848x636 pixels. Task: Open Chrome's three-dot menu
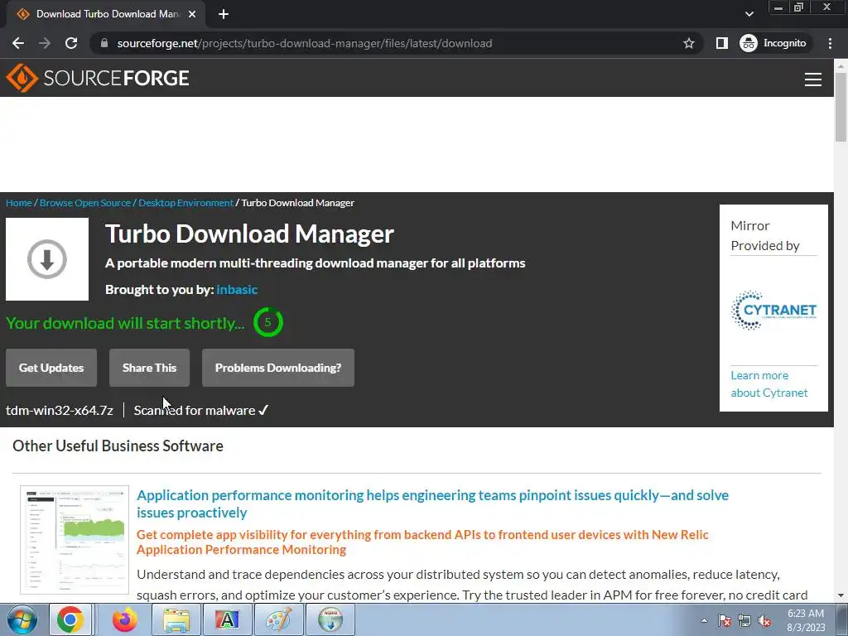[830, 43]
